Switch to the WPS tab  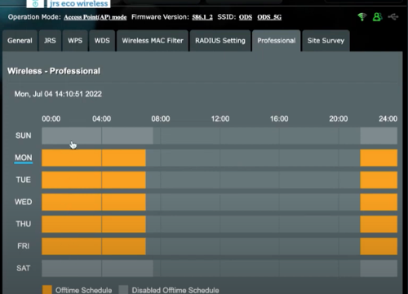pos(75,41)
